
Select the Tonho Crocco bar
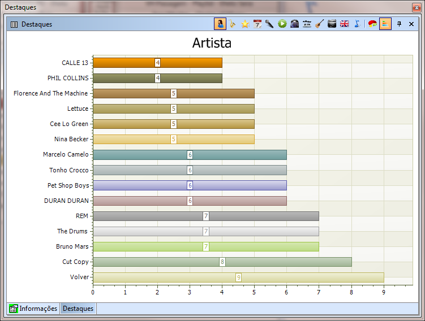190,170
